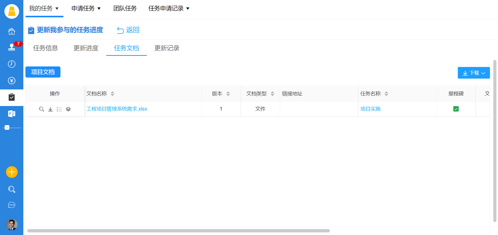Toggle the green milestone checkbox
498x235 pixels.
tap(456, 109)
